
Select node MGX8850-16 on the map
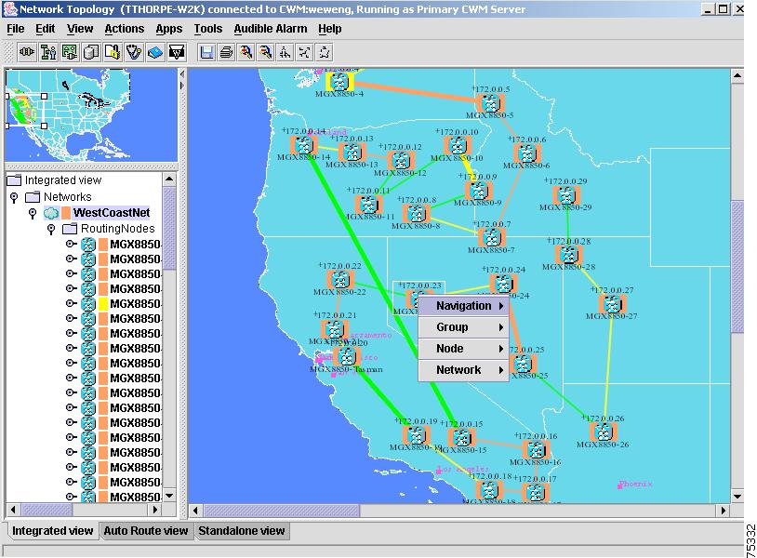(536, 450)
